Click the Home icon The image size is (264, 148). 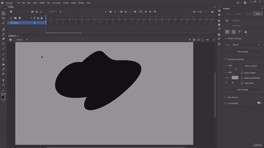tap(2, 3)
